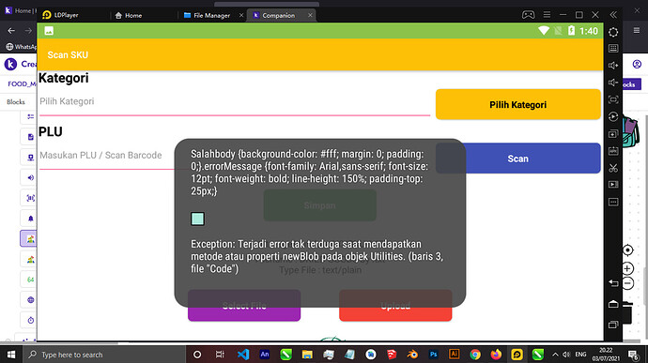This screenshot has height=363, width=648.
Task: Switch to the File Manager tab
Action: (x=211, y=15)
